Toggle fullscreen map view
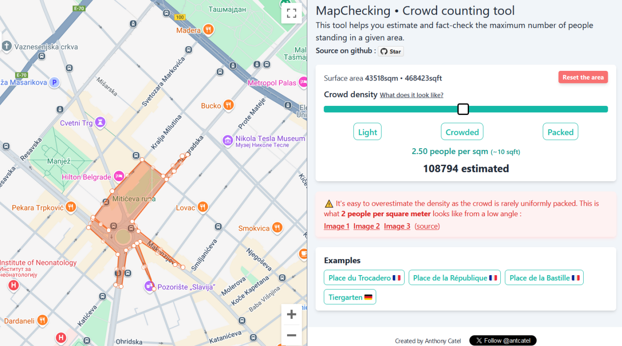Image resolution: width=622 pixels, height=346 pixels. [291, 13]
